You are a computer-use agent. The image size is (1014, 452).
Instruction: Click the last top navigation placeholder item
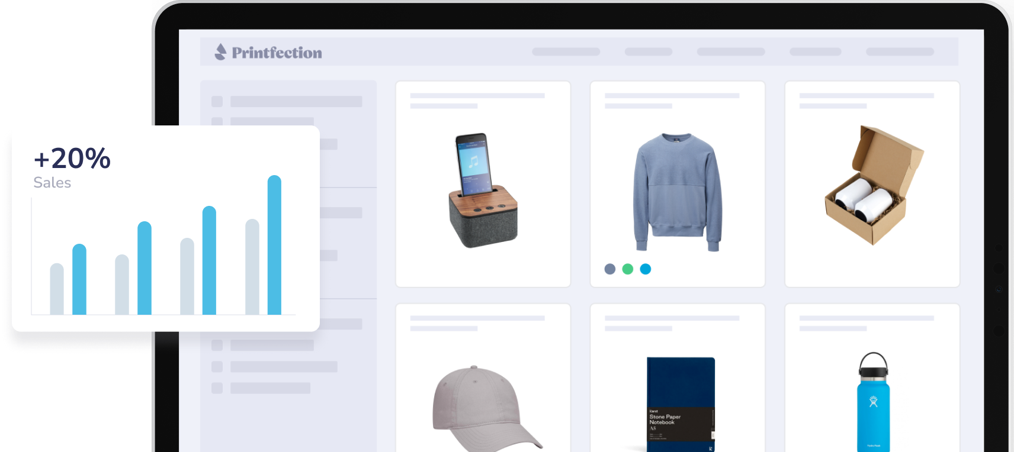900,52
